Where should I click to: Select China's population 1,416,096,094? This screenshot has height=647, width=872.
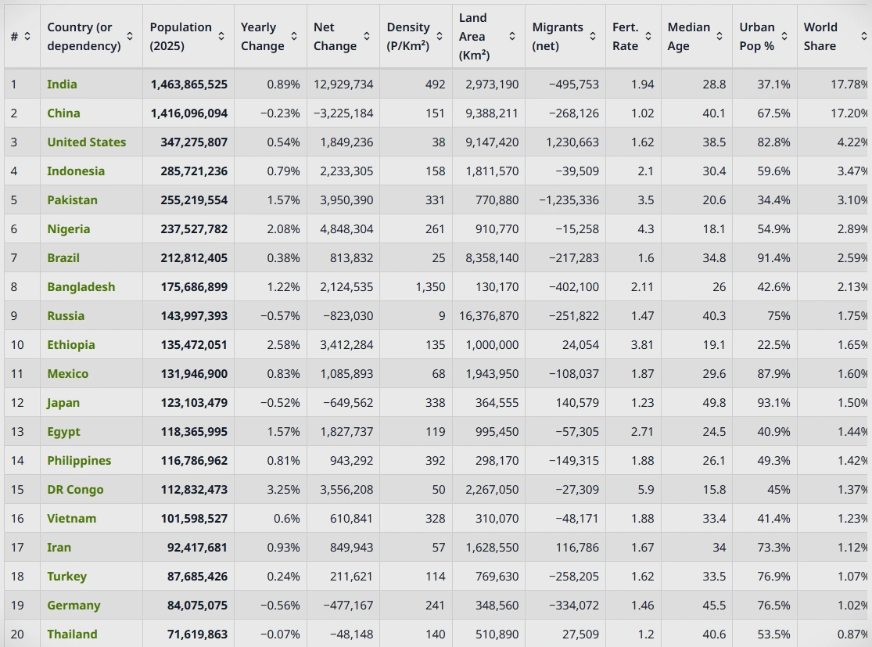pyautogui.click(x=189, y=113)
